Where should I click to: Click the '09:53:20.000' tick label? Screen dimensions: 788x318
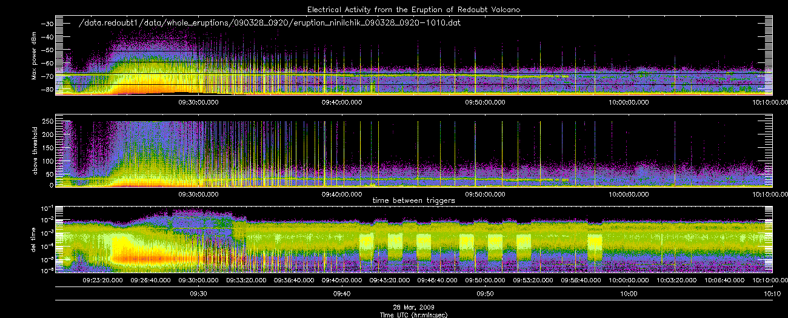(x=533, y=280)
